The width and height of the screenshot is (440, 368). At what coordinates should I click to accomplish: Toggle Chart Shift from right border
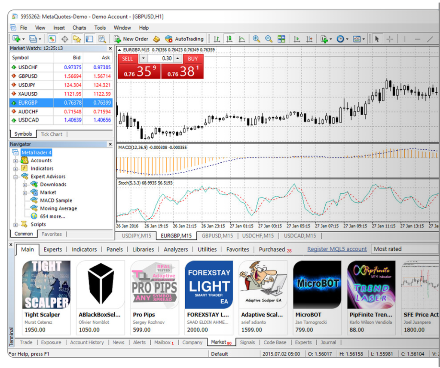309,39
